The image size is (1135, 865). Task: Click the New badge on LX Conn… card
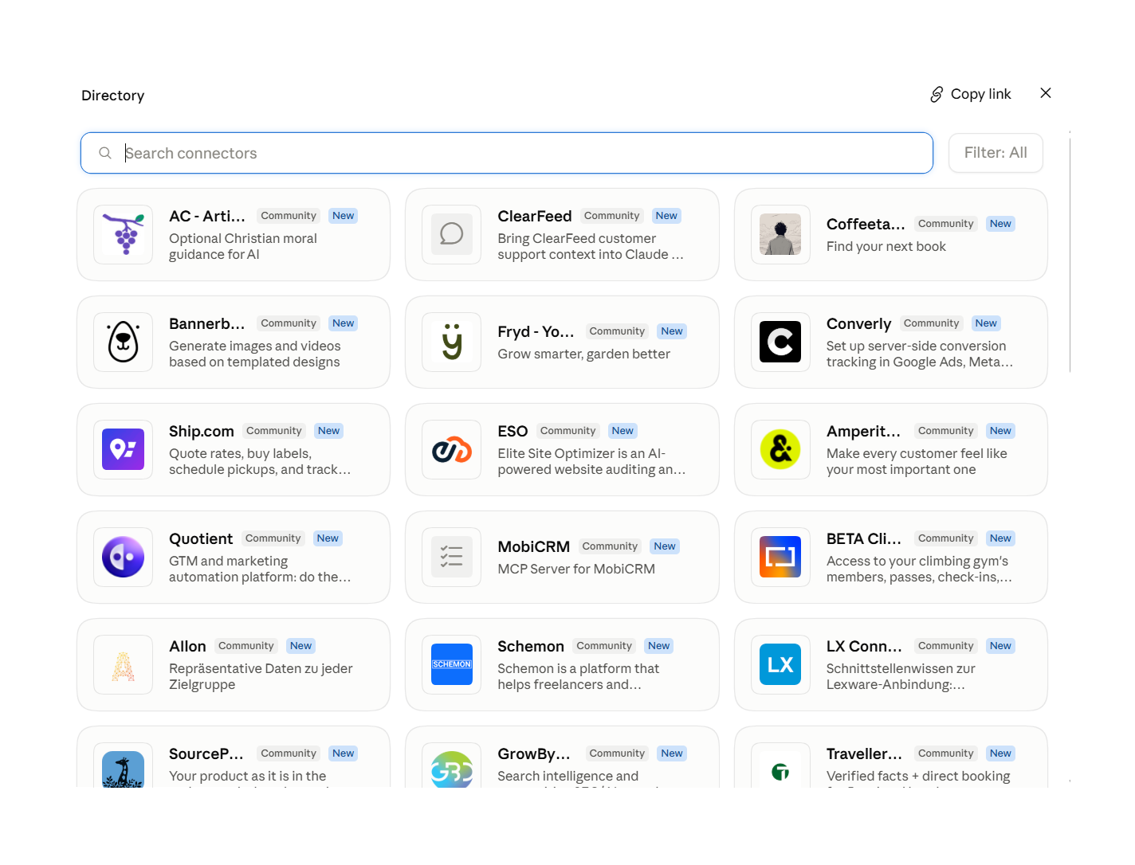[1000, 646]
